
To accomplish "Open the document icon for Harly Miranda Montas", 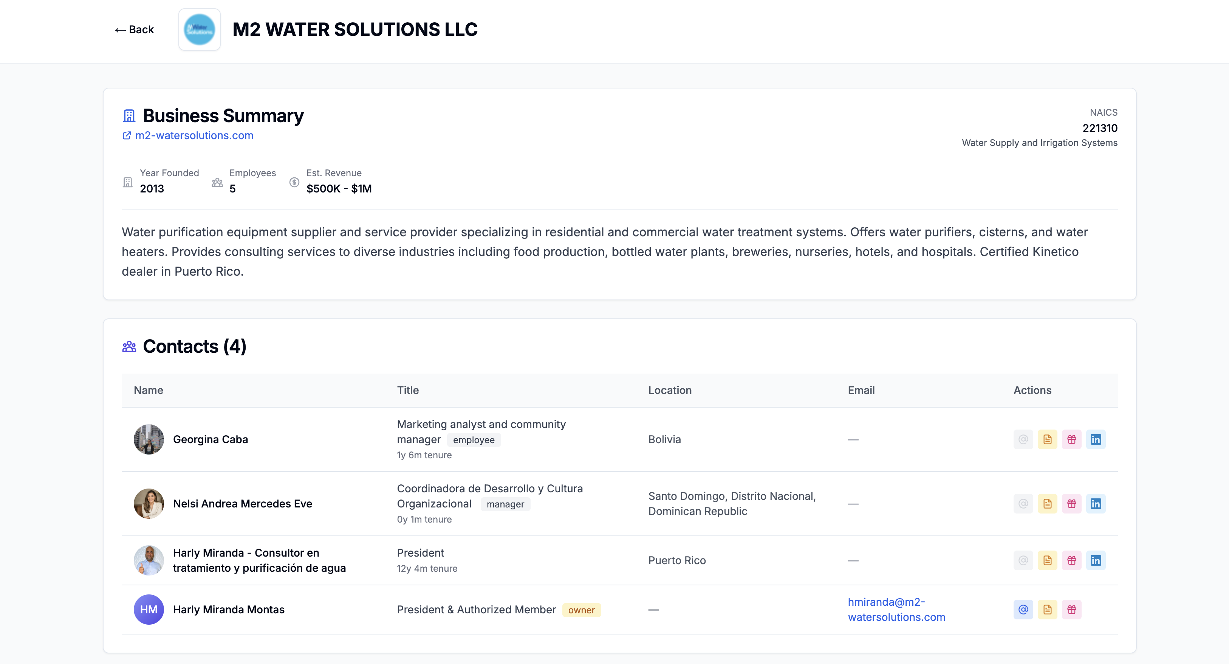I will tap(1047, 610).
